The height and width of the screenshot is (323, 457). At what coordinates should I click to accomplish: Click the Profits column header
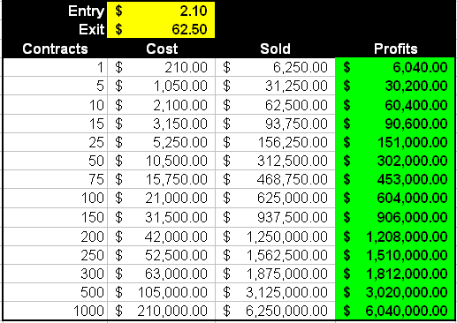point(395,49)
